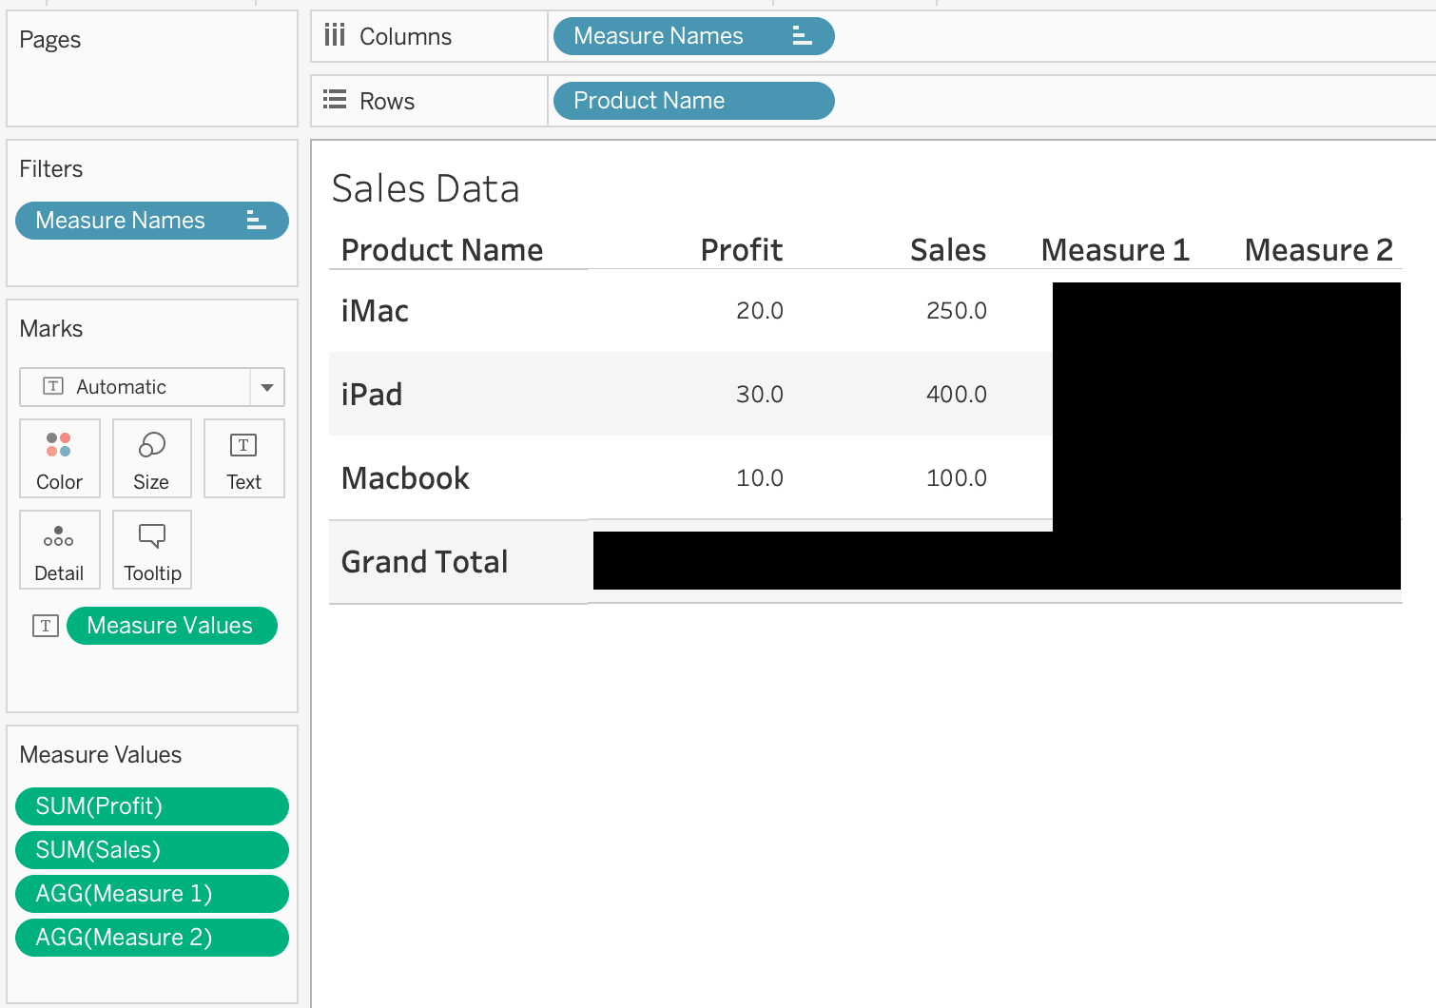The width and height of the screenshot is (1436, 1008).
Task: Click the Marks card label
Action: point(51,329)
